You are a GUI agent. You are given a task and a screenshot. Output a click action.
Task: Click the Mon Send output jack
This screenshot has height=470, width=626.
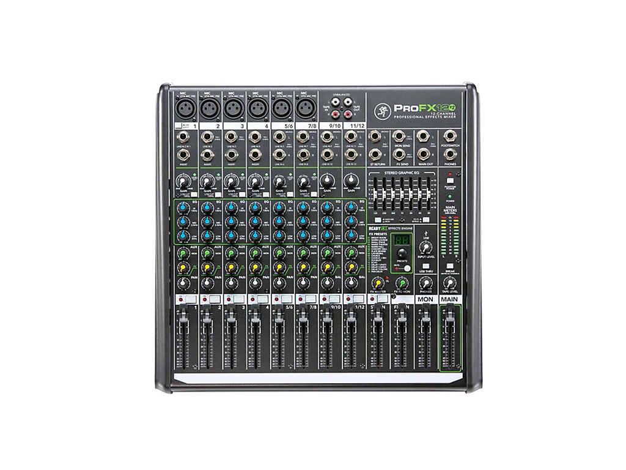click(398, 136)
